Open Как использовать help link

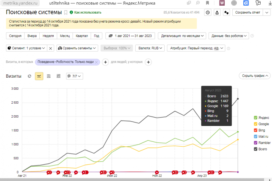[85, 12]
